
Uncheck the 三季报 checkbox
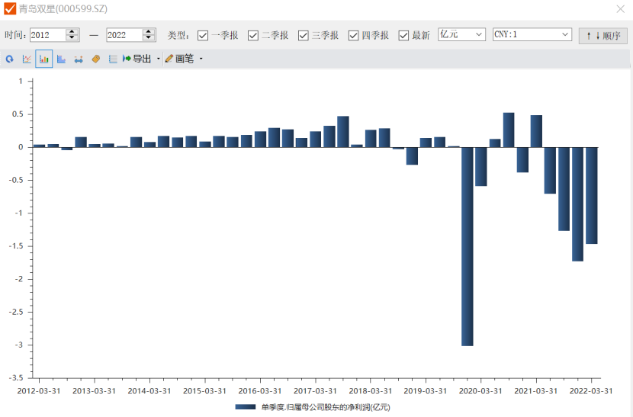click(x=304, y=36)
